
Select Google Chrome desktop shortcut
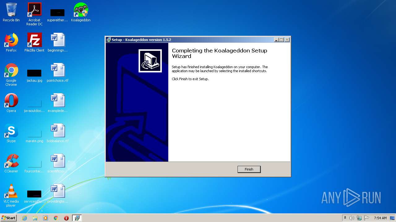click(x=11, y=75)
